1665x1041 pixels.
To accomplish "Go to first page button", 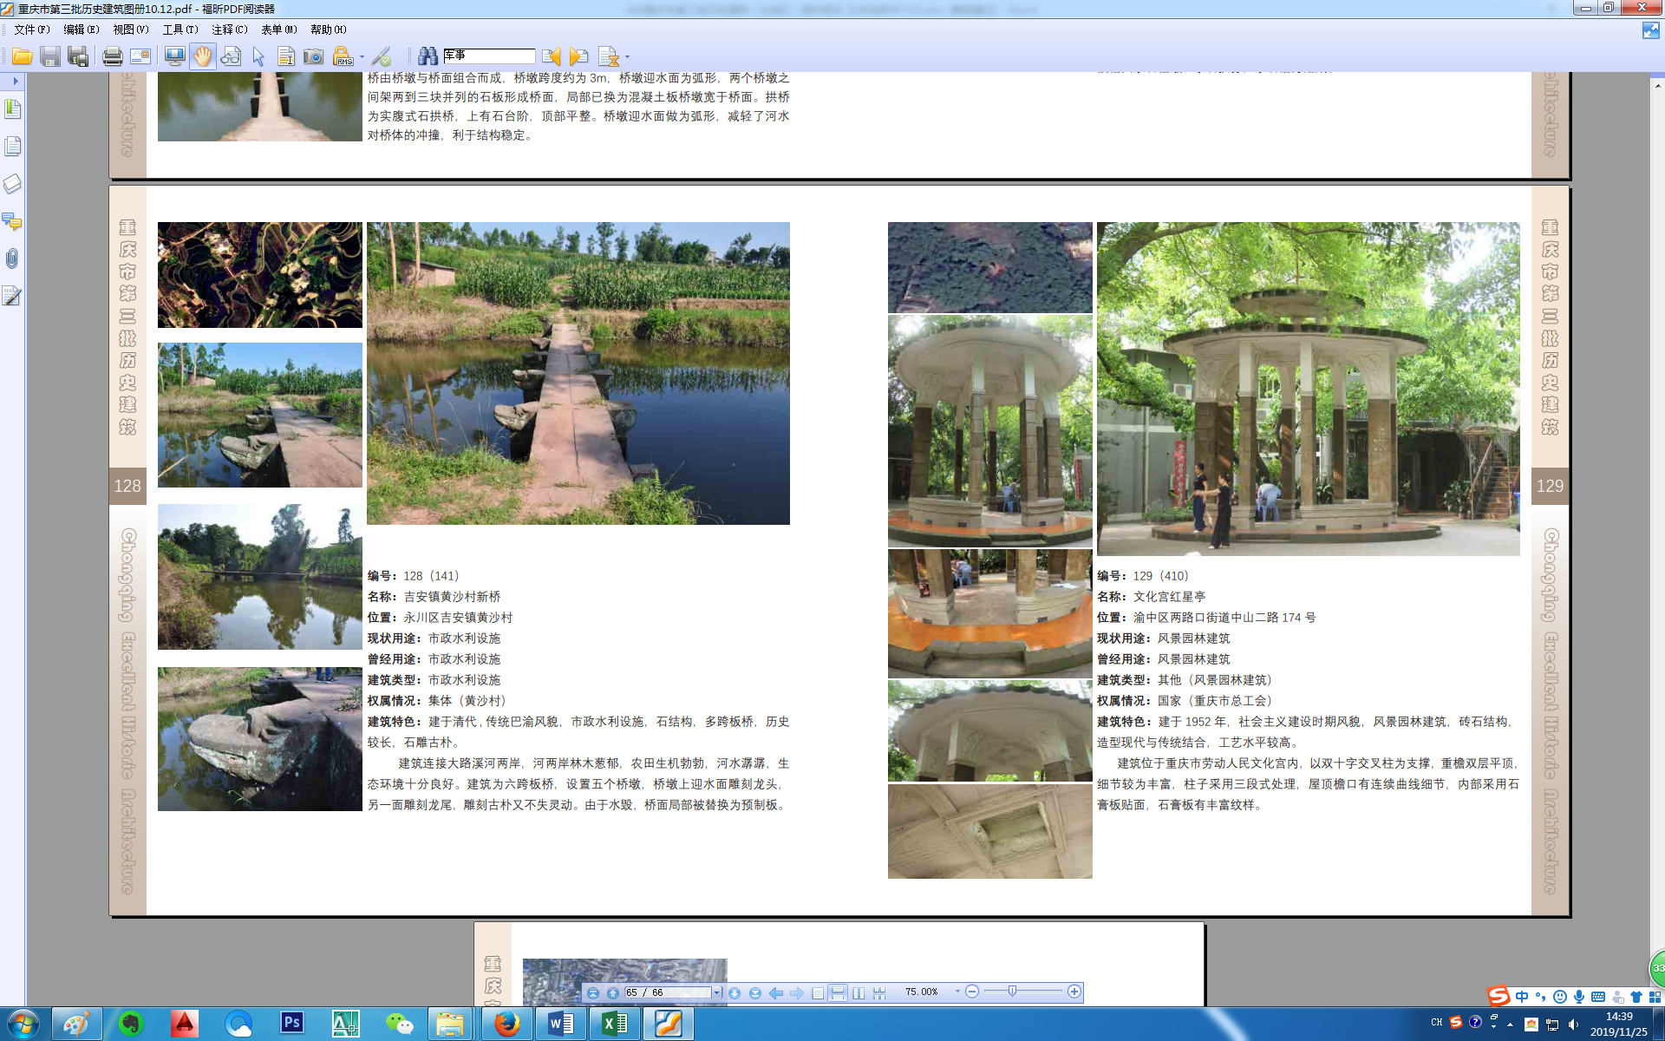I will (x=592, y=992).
